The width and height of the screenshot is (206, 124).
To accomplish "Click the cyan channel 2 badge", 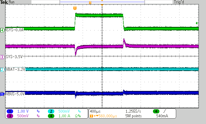I will [x=51, y=111].
